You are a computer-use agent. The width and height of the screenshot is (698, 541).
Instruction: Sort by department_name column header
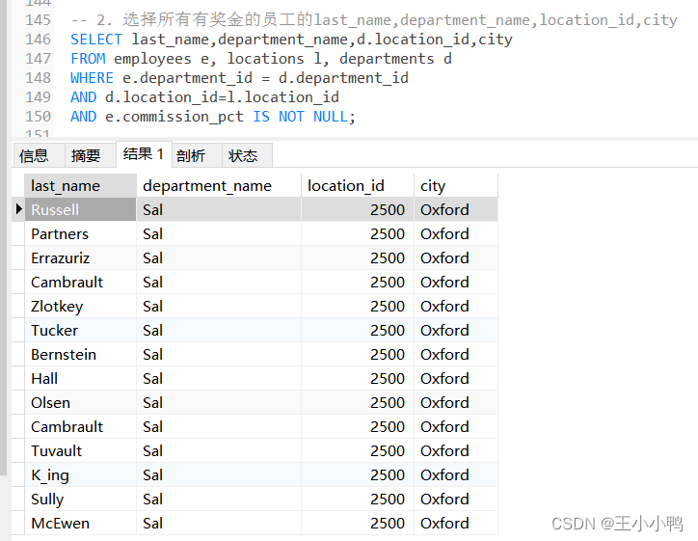219,186
